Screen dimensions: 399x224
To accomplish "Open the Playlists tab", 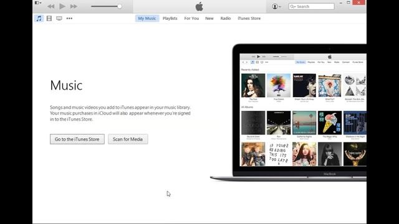I will (x=170, y=18).
